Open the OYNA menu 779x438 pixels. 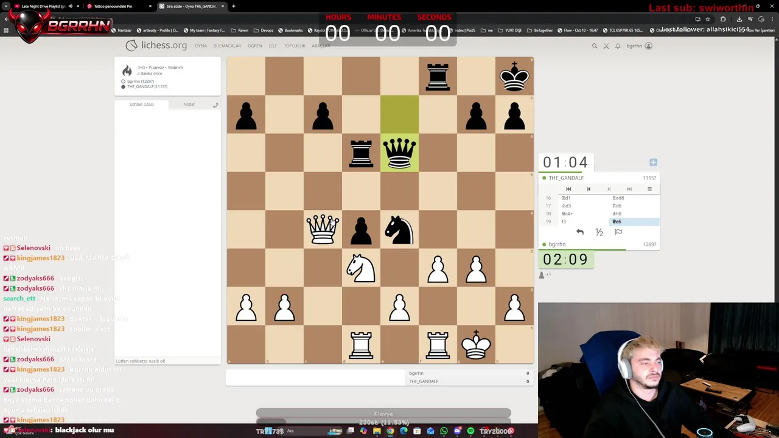tap(201, 46)
